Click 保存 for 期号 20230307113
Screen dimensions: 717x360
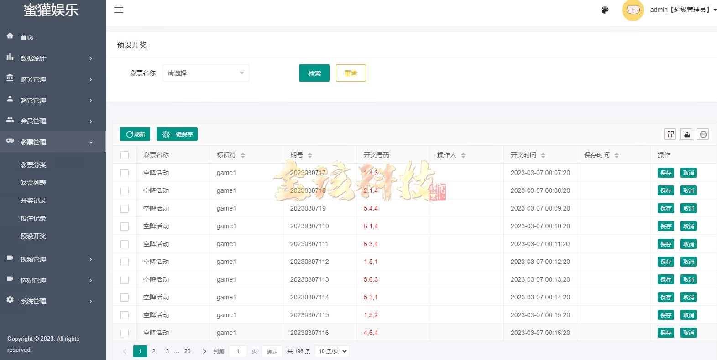pyautogui.click(x=666, y=279)
